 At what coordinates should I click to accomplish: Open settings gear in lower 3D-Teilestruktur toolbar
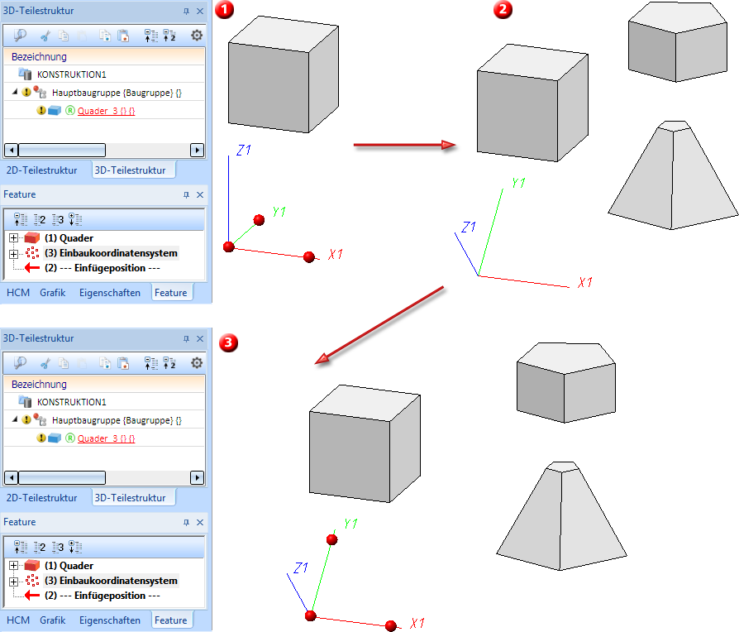[x=197, y=363]
